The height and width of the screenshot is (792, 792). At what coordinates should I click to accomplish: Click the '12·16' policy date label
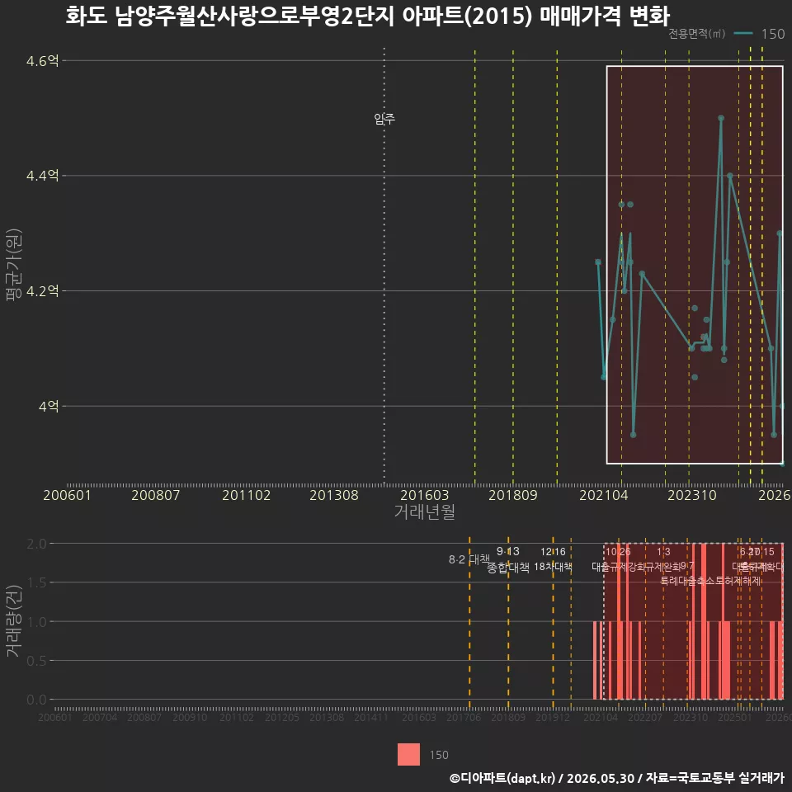click(553, 552)
